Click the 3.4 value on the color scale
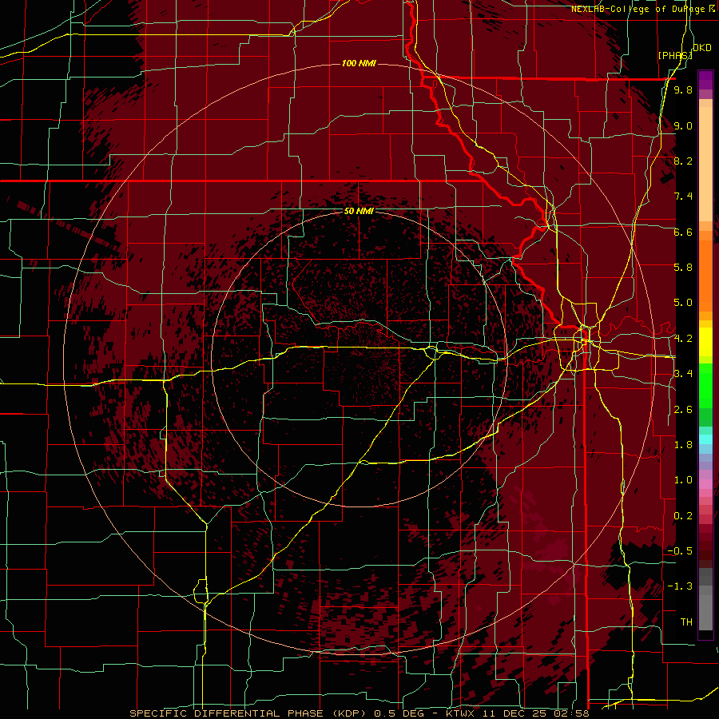Image resolution: width=719 pixels, height=719 pixels. pyautogui.click(x=683, y=374)
